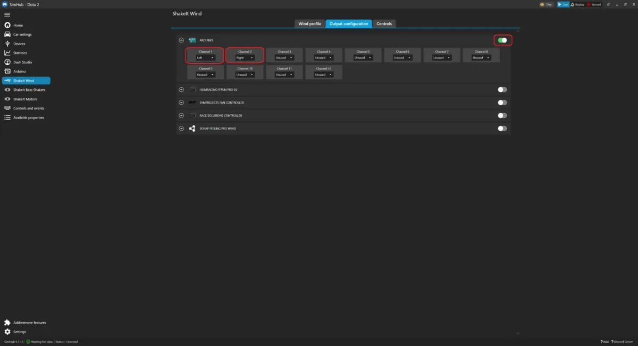Click the Devices USB icon
This screenshot has height=346, width=638.
[7, 44]
